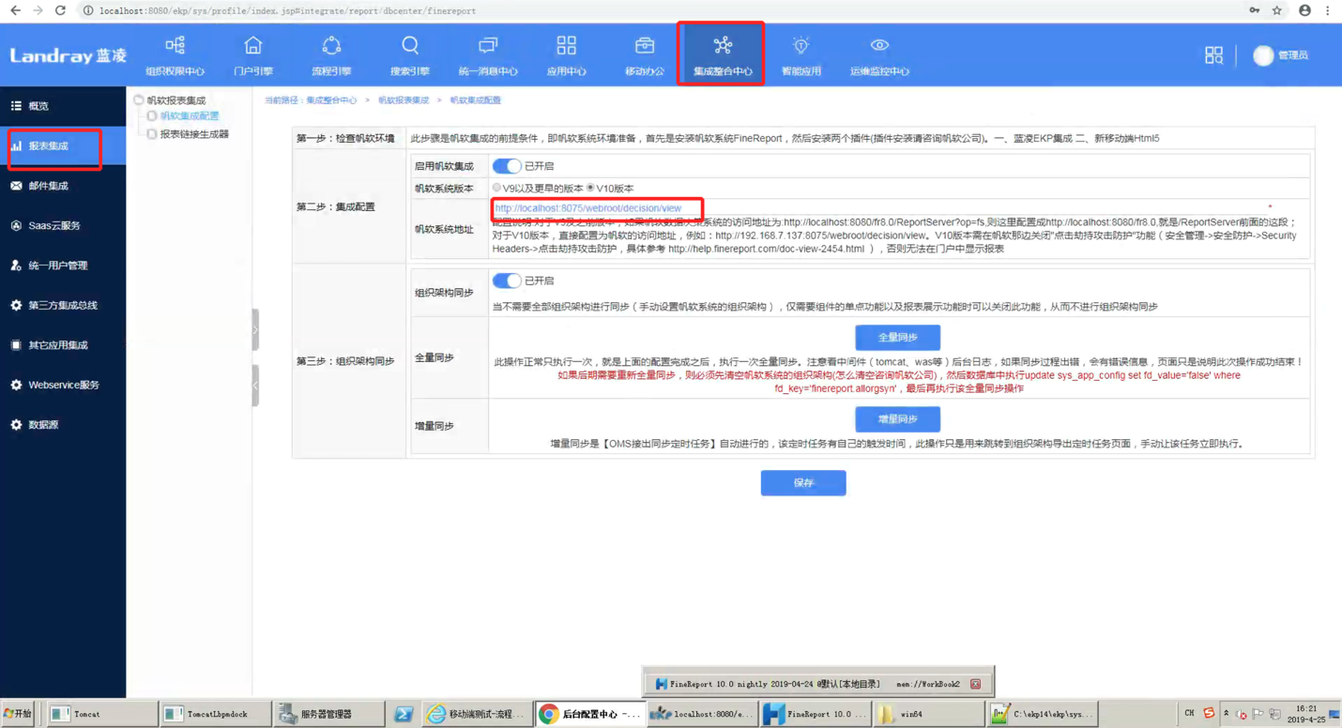Toggle the 启用帆软集成 switch
The width and height of the screenshot is (1342, 728).
pyautogui.click(x=507, y=166)
